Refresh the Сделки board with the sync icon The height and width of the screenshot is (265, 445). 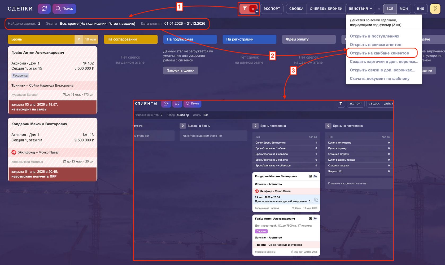coord(44,8)
